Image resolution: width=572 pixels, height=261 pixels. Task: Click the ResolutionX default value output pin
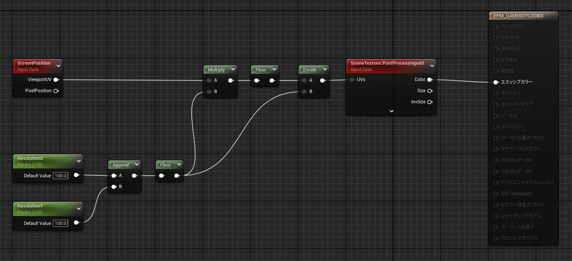77,175
